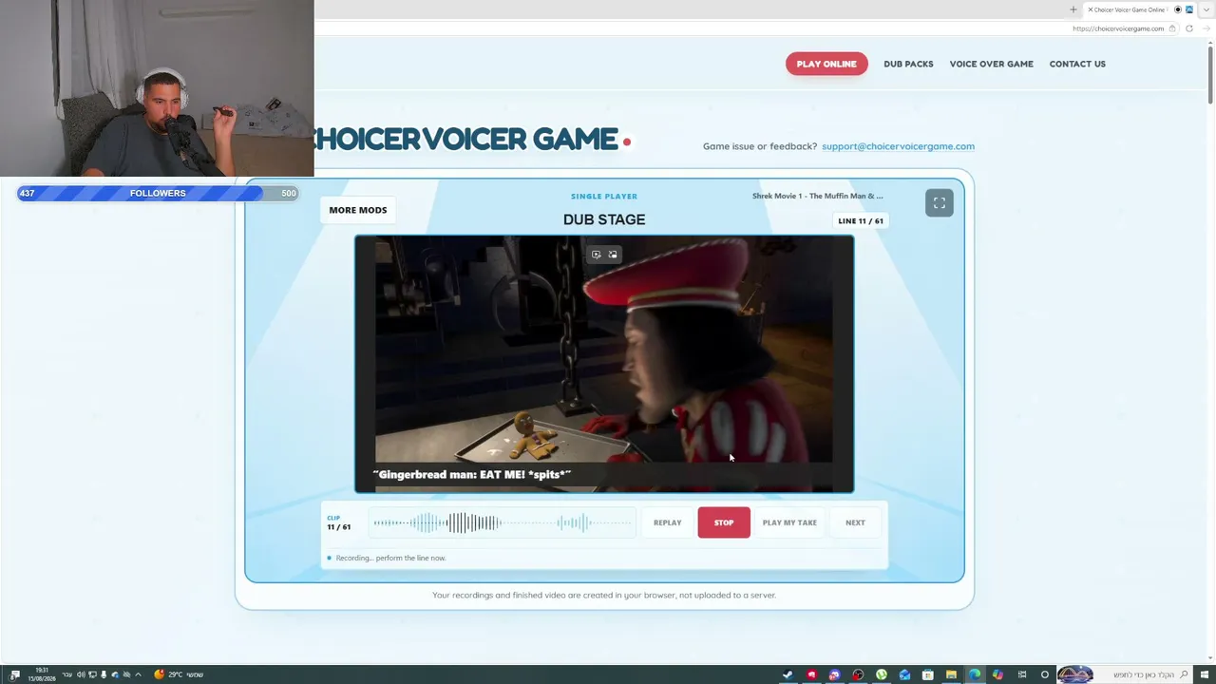1216x684 pixels.
Task: Open the Mail app on taskbar
Action: (904, 674)
